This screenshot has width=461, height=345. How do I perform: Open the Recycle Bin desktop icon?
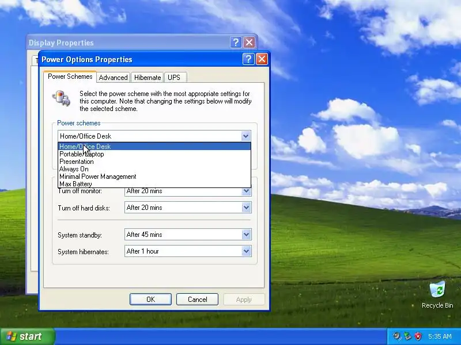pos(437,294)
